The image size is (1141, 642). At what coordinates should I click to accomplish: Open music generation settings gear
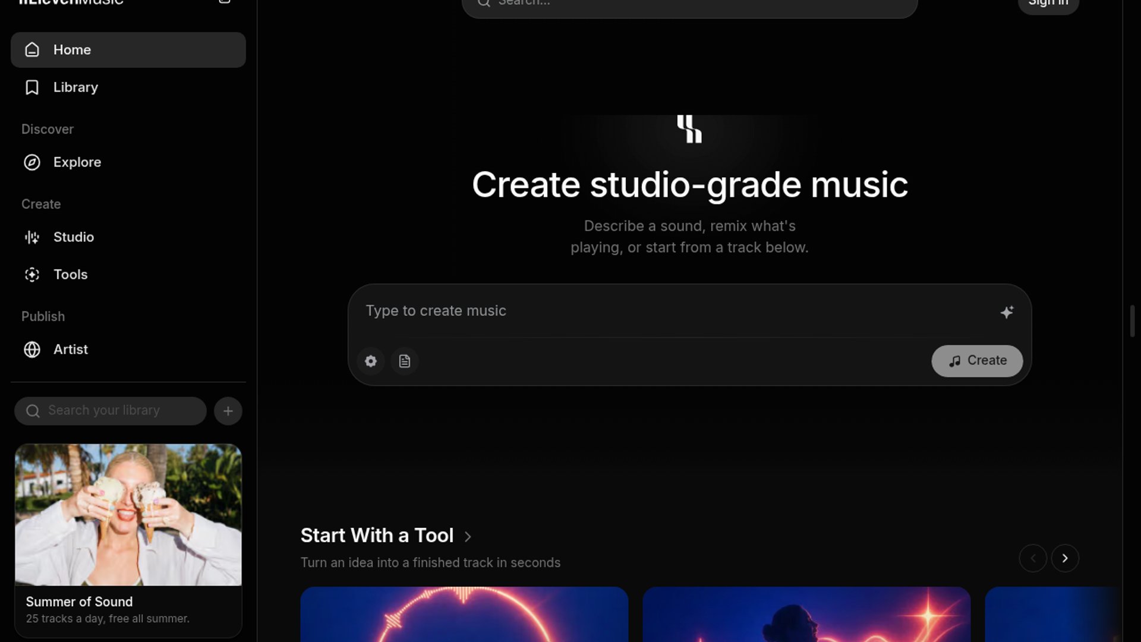pyautogui.click(x=371, y=361)
